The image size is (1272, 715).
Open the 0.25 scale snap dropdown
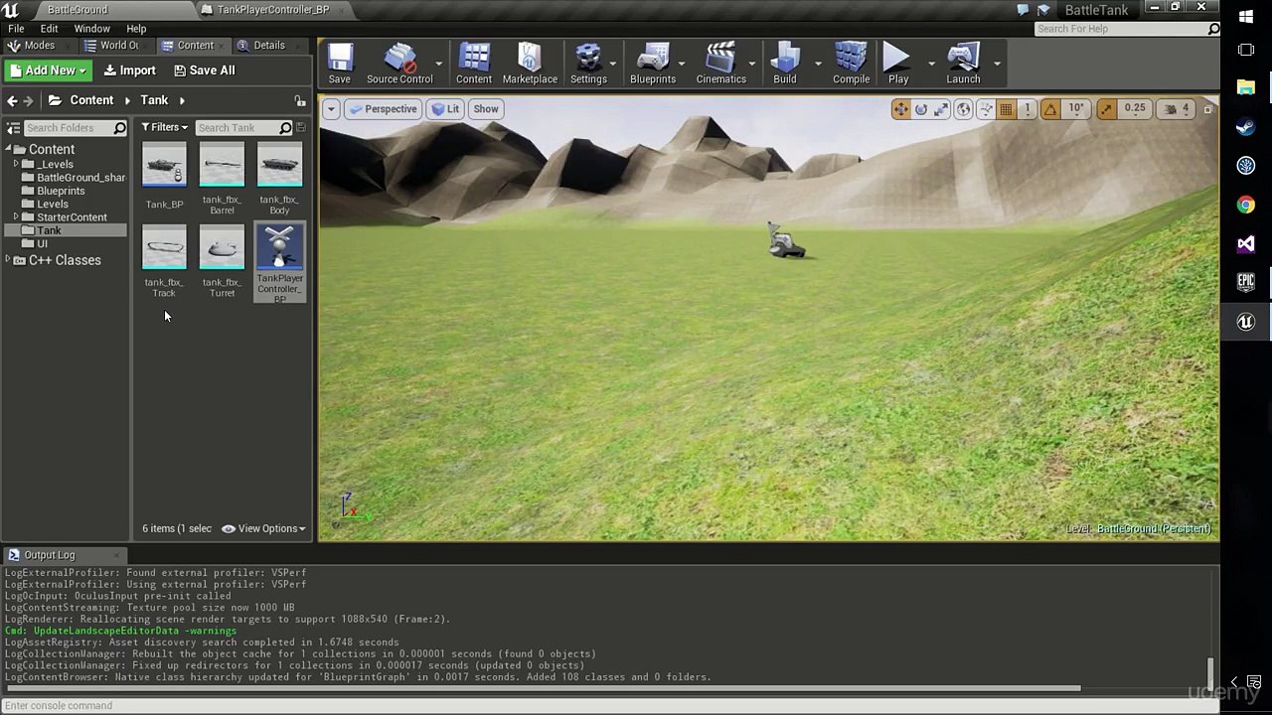tap(1135, 109)
